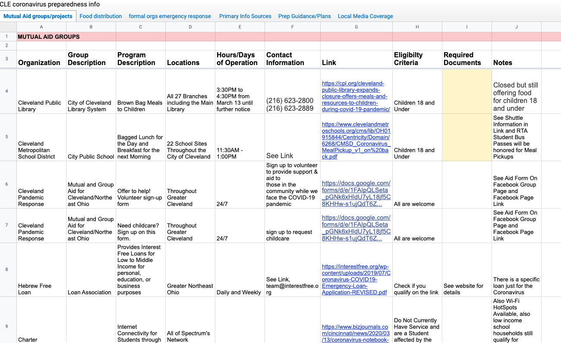This screenshot has height=343, width=561.
Task: Select column G header
Action: (356, 27)
